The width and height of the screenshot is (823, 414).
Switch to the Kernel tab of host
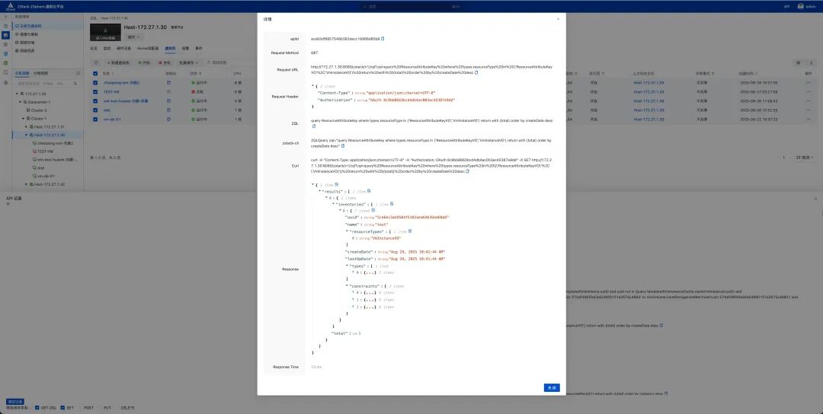click(148, 48)
